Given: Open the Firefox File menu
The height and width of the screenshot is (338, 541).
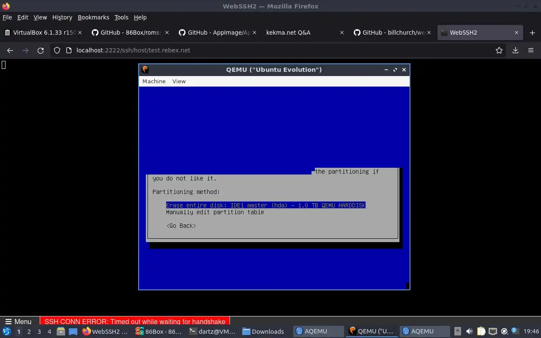Looking at the screenshot, I should coord(7,17).
